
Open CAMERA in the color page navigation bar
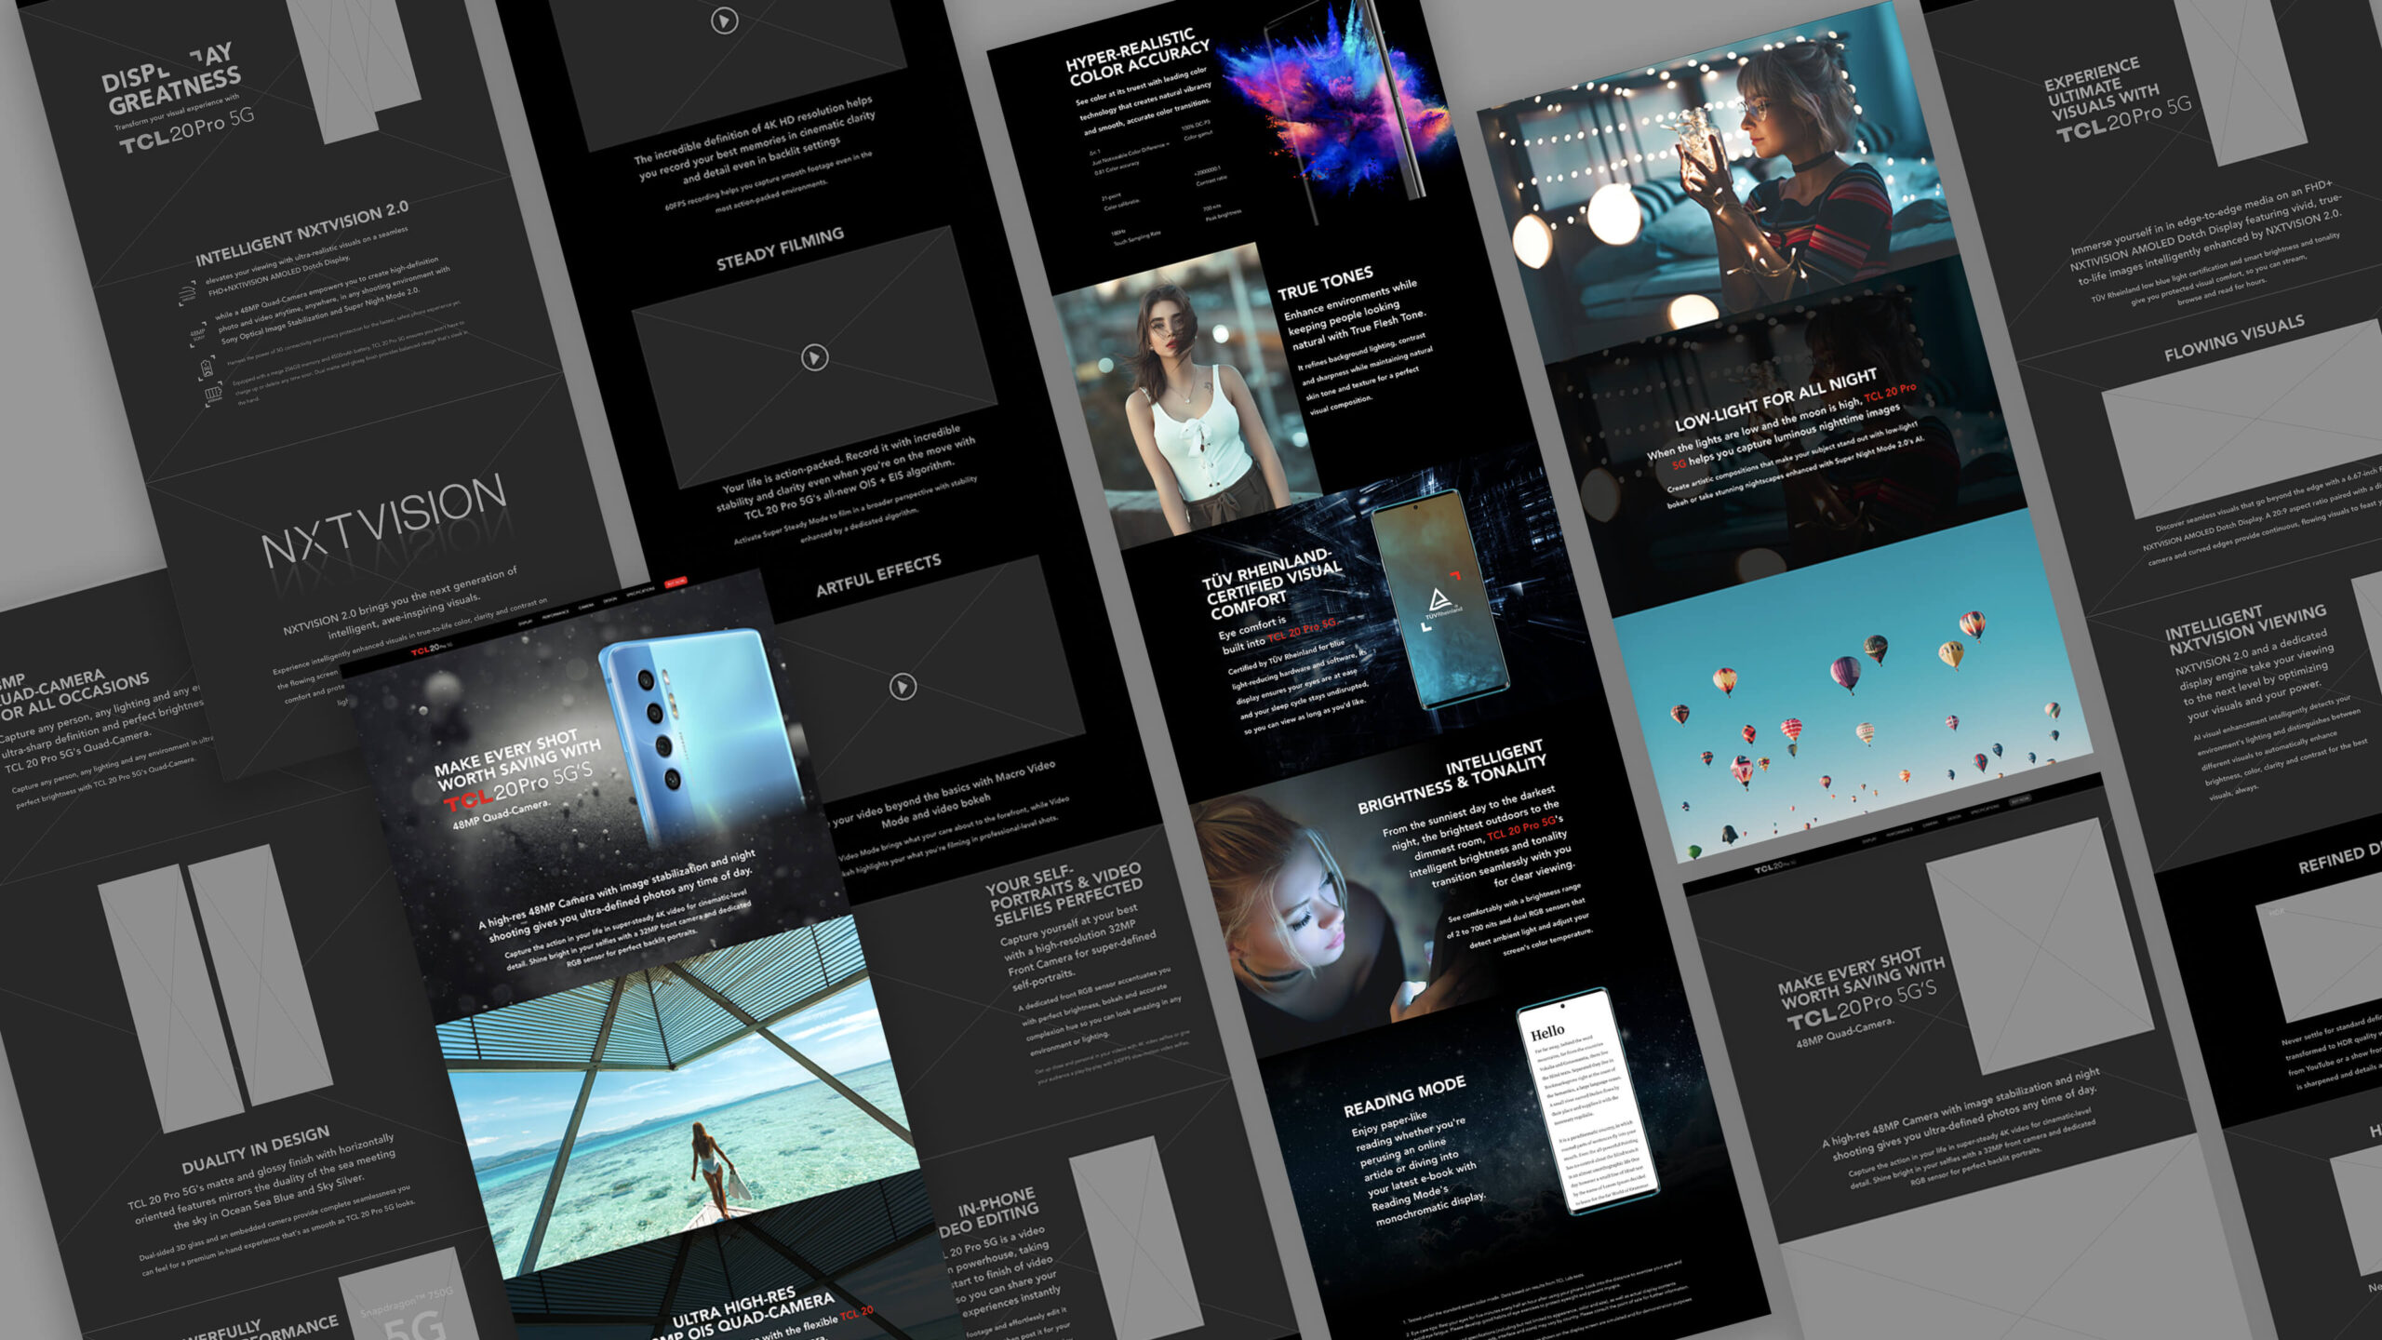coord(586,607)
